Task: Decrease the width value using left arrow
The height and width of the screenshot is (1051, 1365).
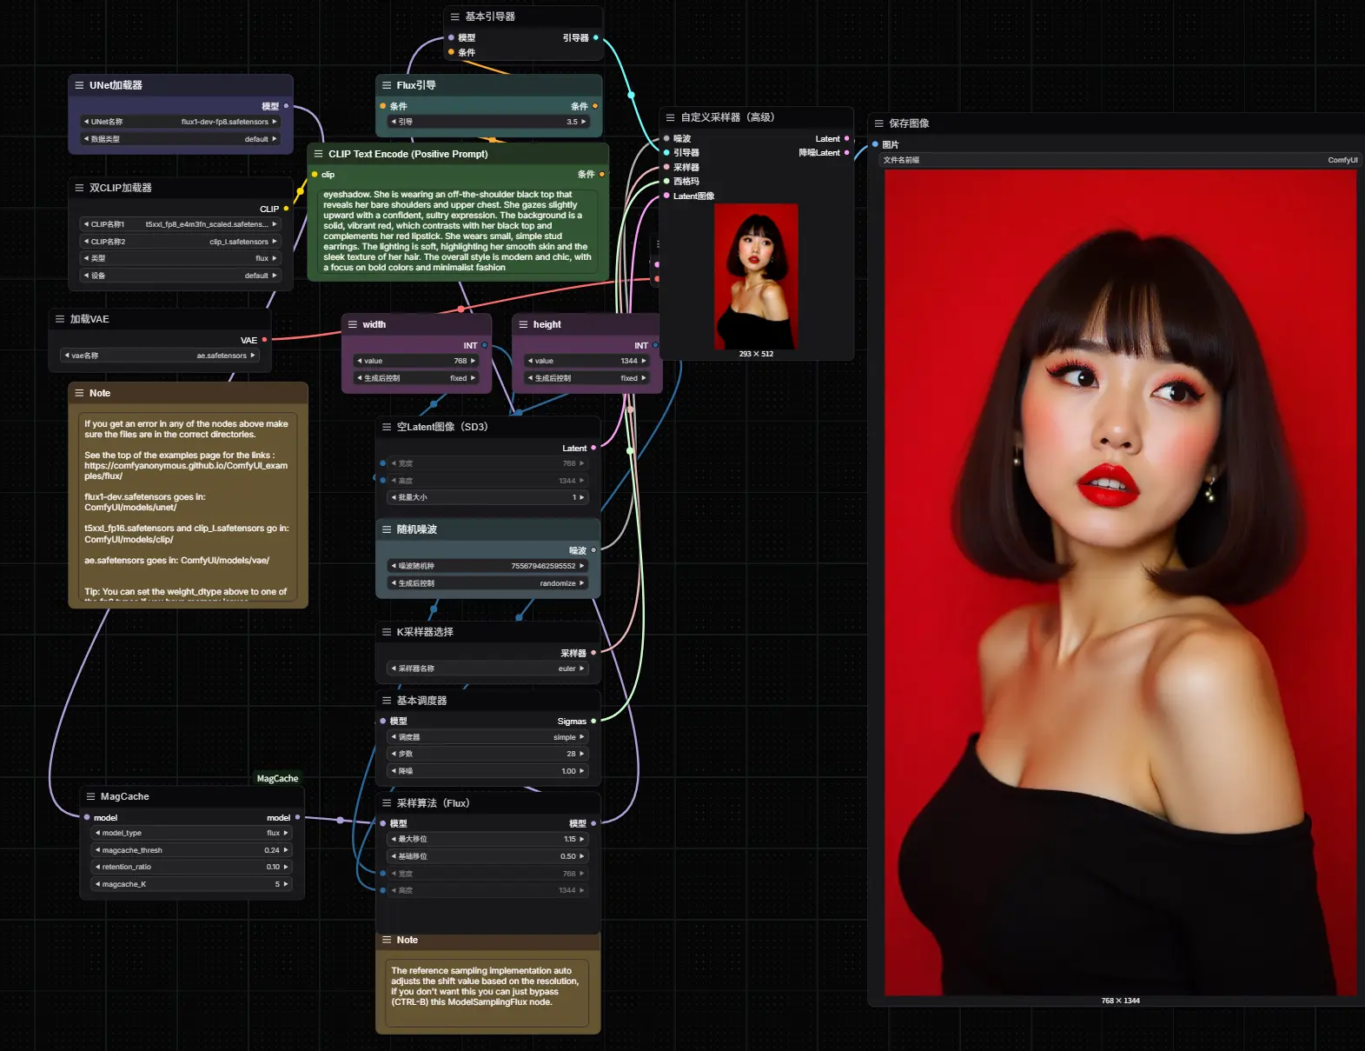Action: tap(360, 361)
